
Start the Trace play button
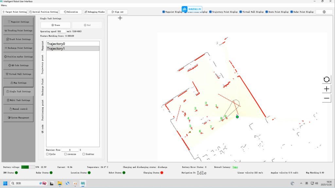click(x=55, y=25)
